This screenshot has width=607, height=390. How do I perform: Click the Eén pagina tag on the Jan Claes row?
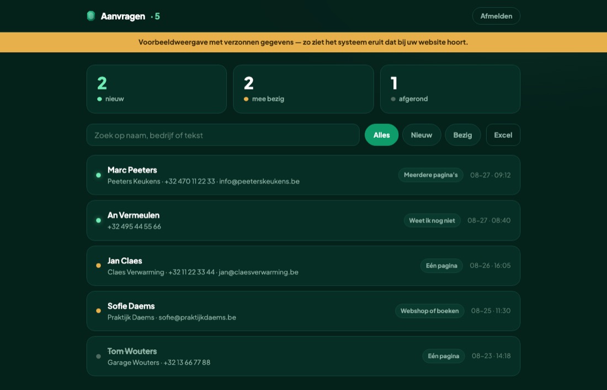[441, 266]
